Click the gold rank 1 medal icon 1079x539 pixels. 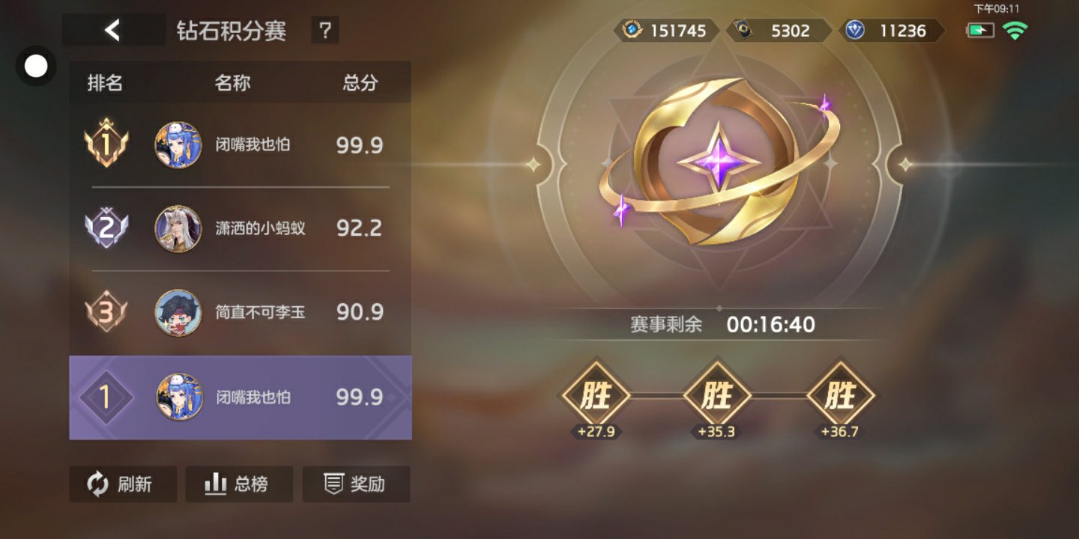pyautogui.click(x=106, y=144)
